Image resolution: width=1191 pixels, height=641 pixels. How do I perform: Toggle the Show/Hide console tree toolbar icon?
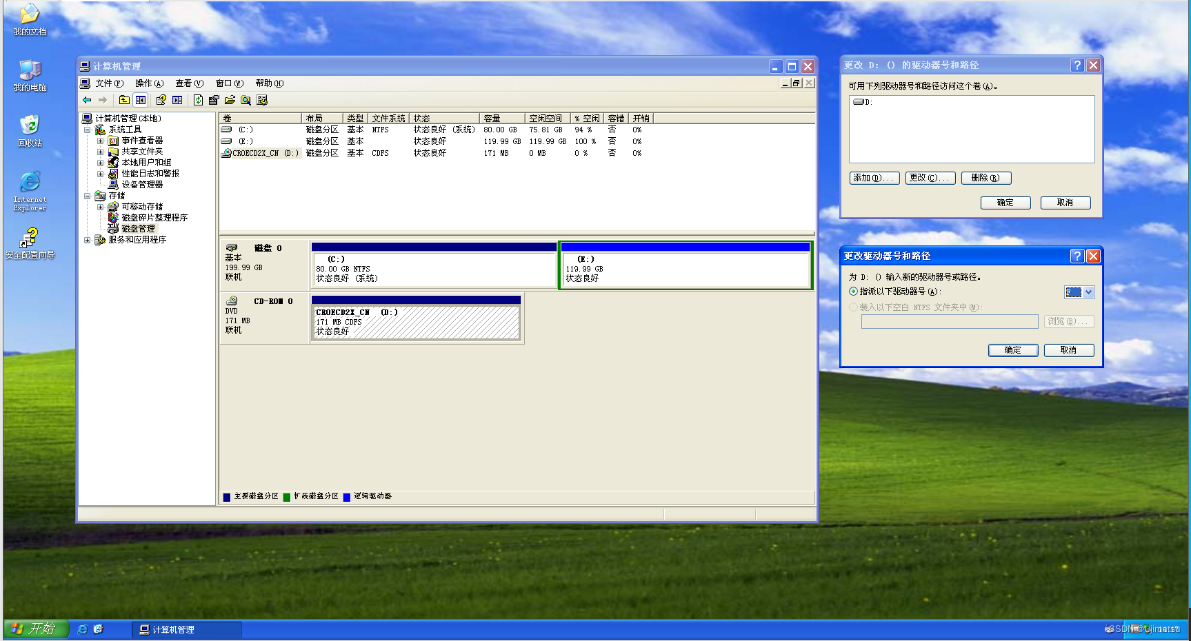pyautogui.click(x=141, y=100)
